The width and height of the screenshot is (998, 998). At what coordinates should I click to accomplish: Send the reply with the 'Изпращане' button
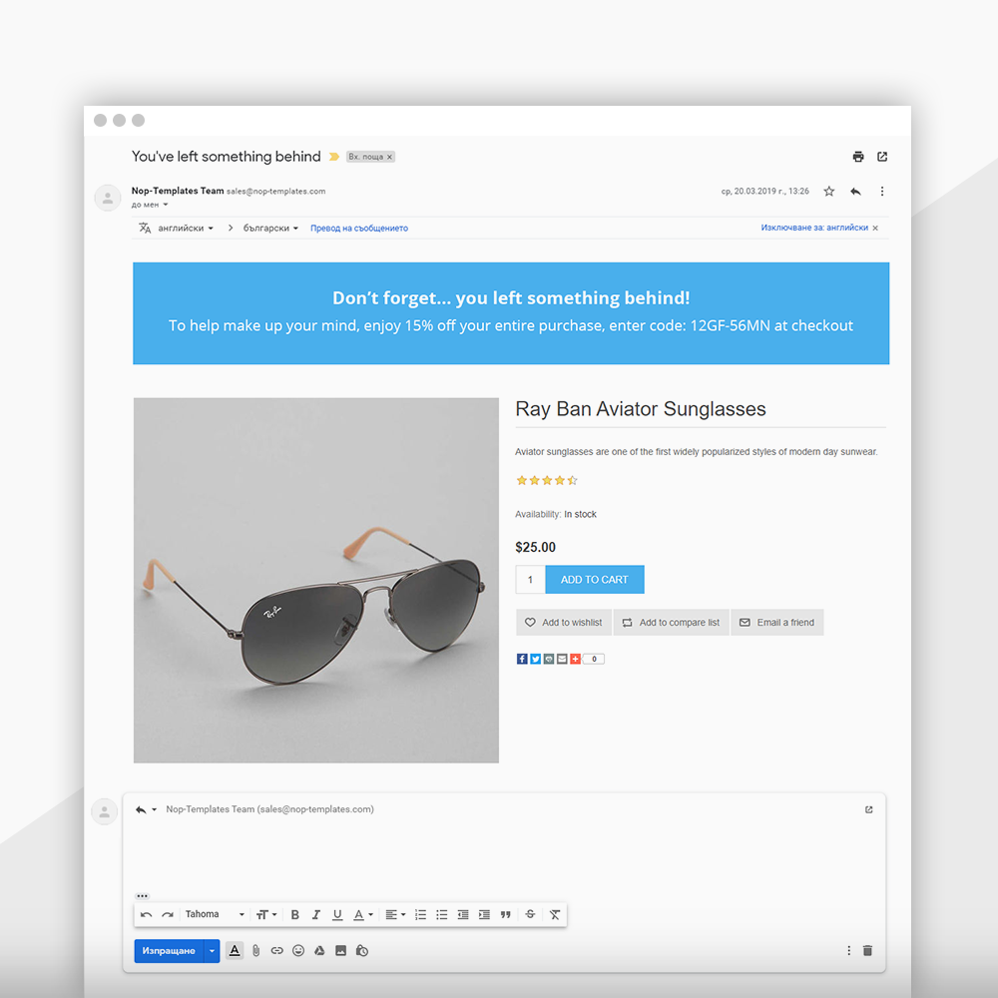169,951
